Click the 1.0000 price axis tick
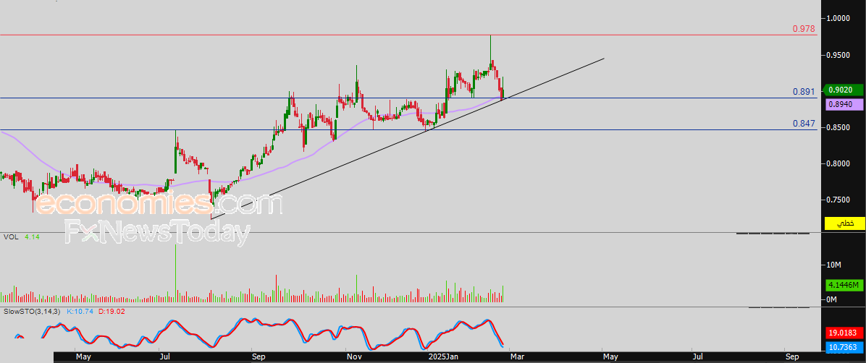This screenshot has height=363, width=866. (x=838, y=18)
